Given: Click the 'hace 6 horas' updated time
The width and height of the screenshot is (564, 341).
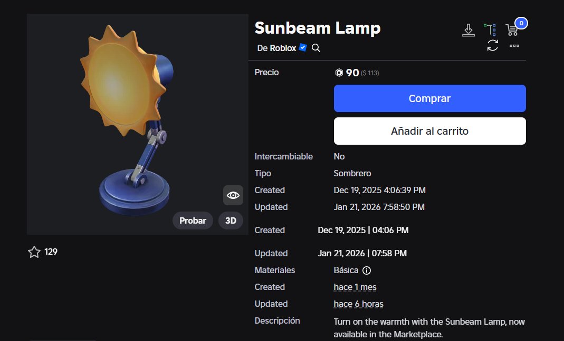Looking at the screenshot, I should click(x=359, y=304).
